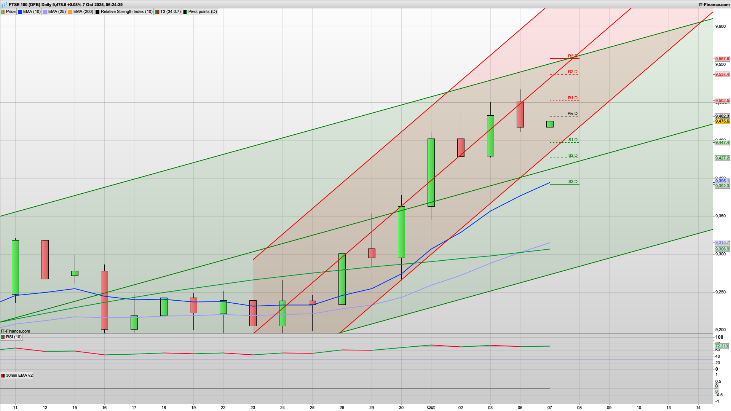Image resolution: width=731 pixels, height=411 pixels.
Task: Click the S3 D pivot level label
Action: (x=573, y=182)
